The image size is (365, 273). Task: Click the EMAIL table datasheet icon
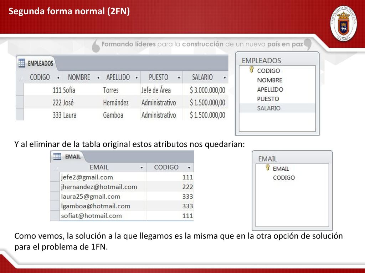pos(57,156)
